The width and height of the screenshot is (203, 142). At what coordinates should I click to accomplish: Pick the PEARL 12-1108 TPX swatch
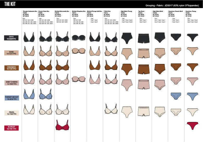[x=12, y=113]
